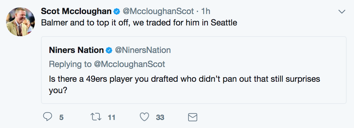The width and height of the screenshot is (354, 128).
Task: Open tweet permalink via the 1h timestamp
Action: point(206,11)
